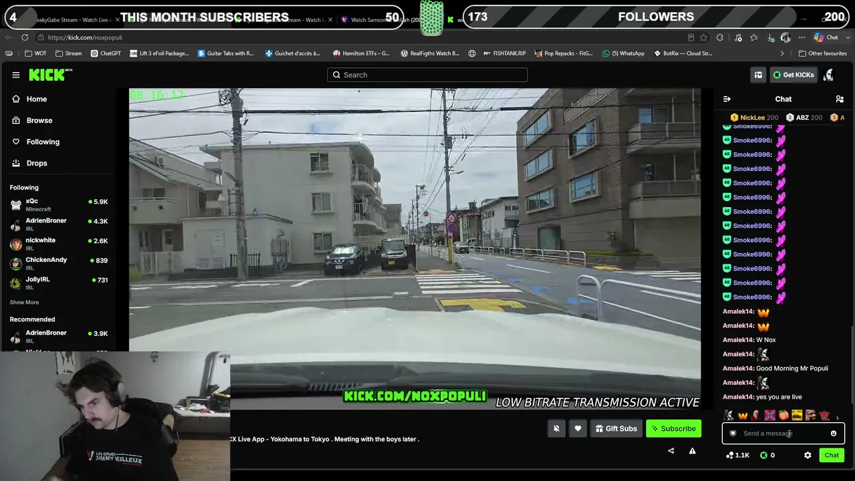Switch to the Watch Samson browser tab

click(x=381, y=20)
